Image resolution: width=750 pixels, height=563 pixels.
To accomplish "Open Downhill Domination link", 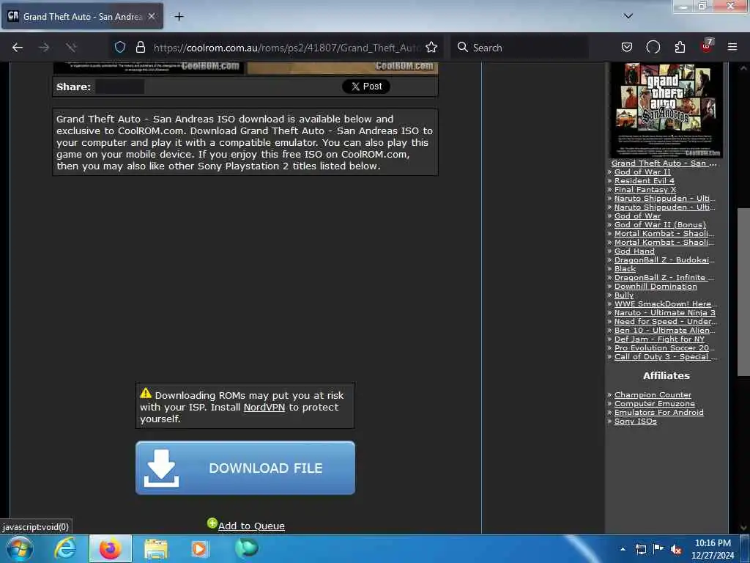I will pyautogui.click(x=656, y=287).
